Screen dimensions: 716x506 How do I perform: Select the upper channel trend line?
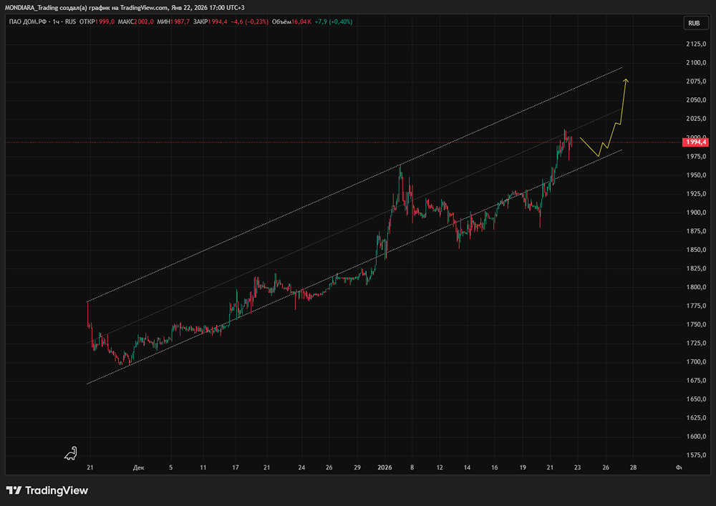coord(354,185)
